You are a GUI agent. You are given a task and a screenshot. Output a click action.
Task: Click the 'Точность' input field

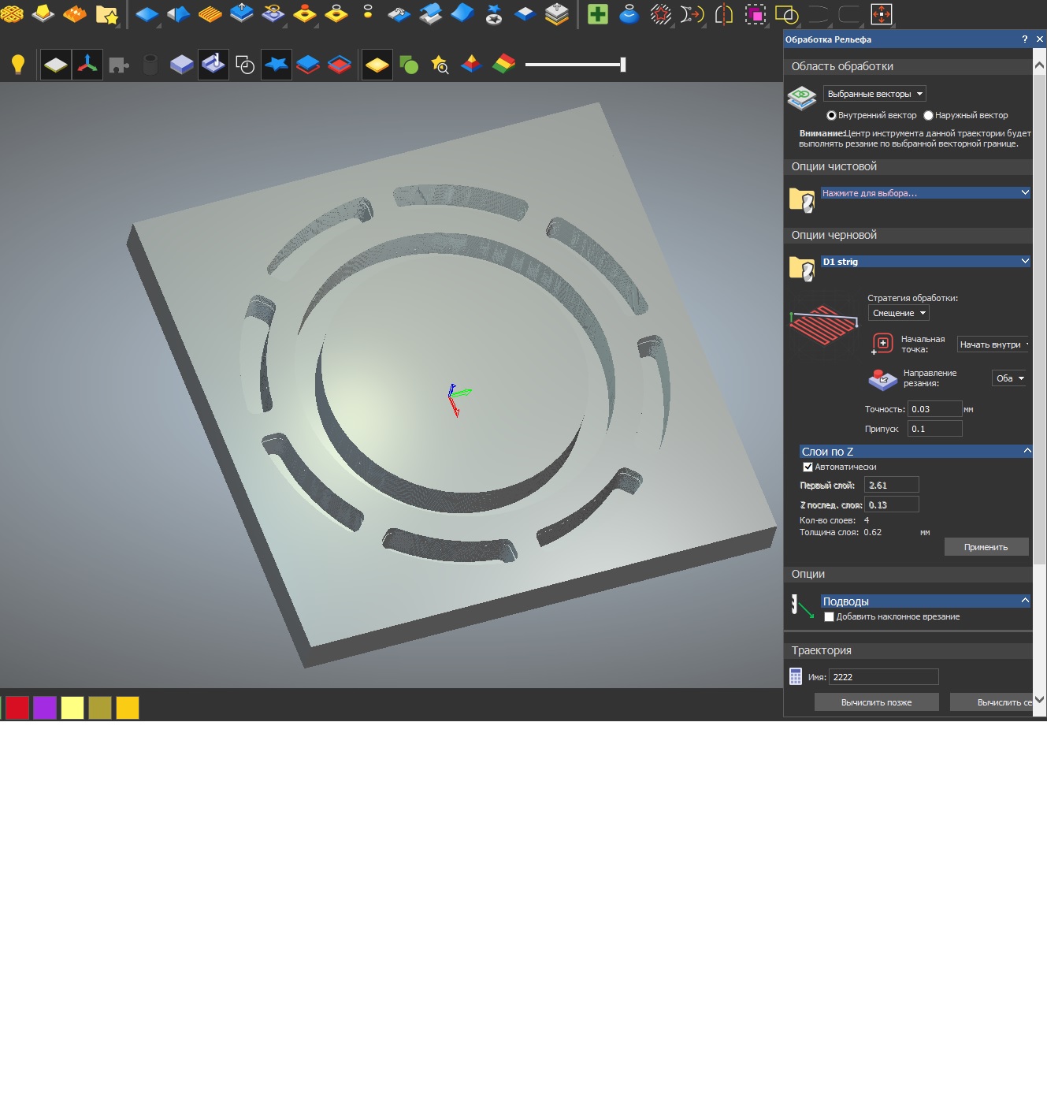click(935, 409)
